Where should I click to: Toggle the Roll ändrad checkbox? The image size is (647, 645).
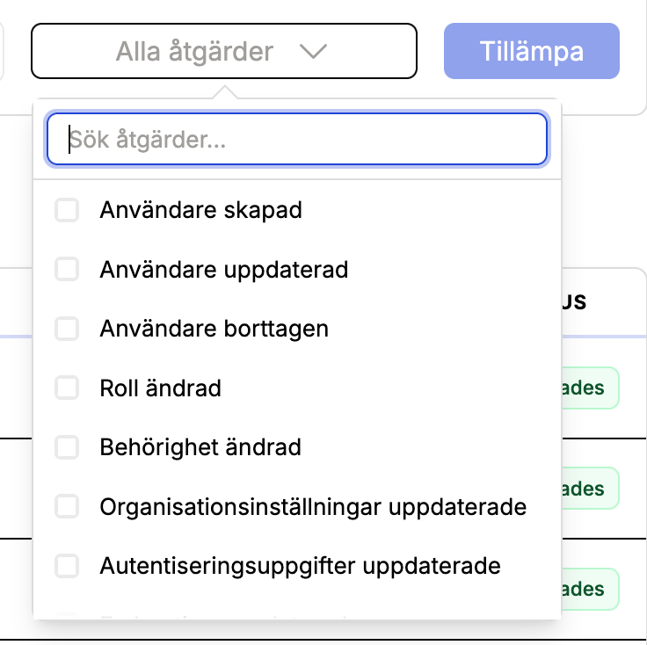click(x=67, y=388)
